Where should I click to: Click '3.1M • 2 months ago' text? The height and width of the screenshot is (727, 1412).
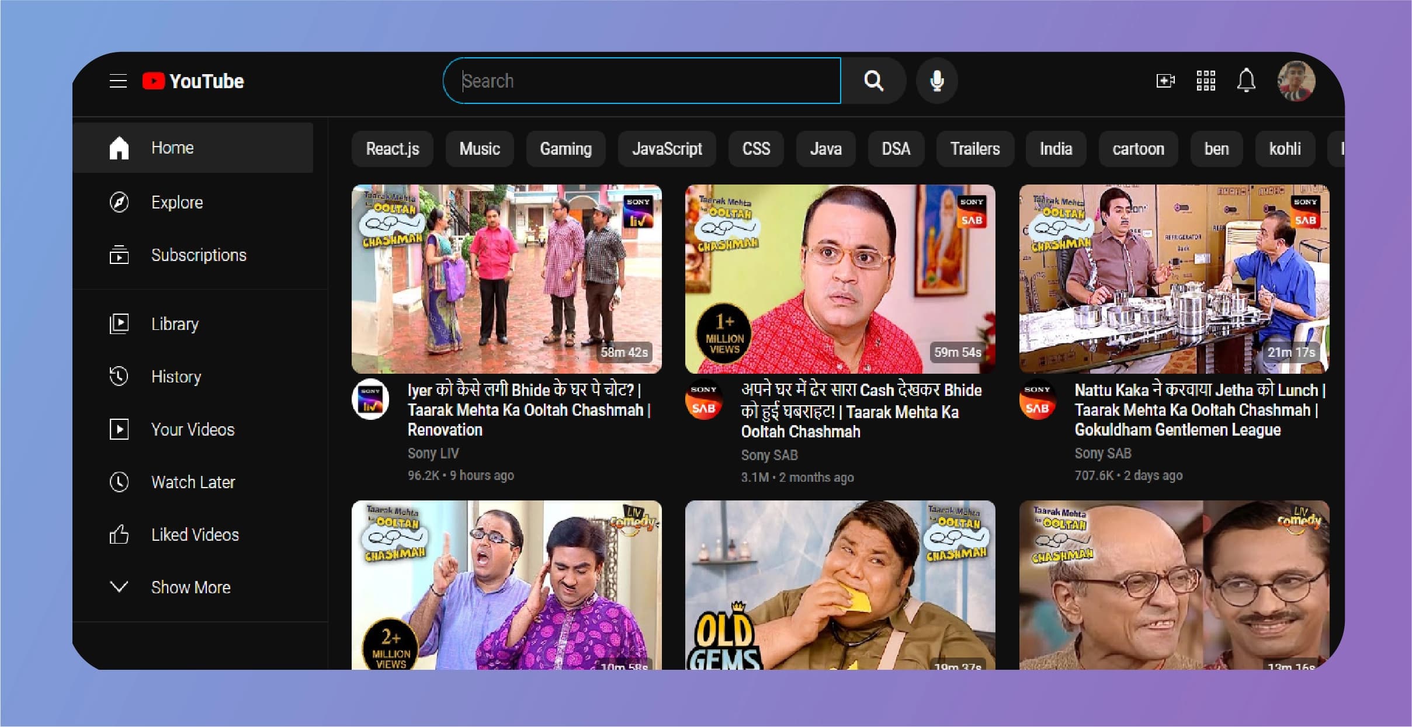coord(797,477)
